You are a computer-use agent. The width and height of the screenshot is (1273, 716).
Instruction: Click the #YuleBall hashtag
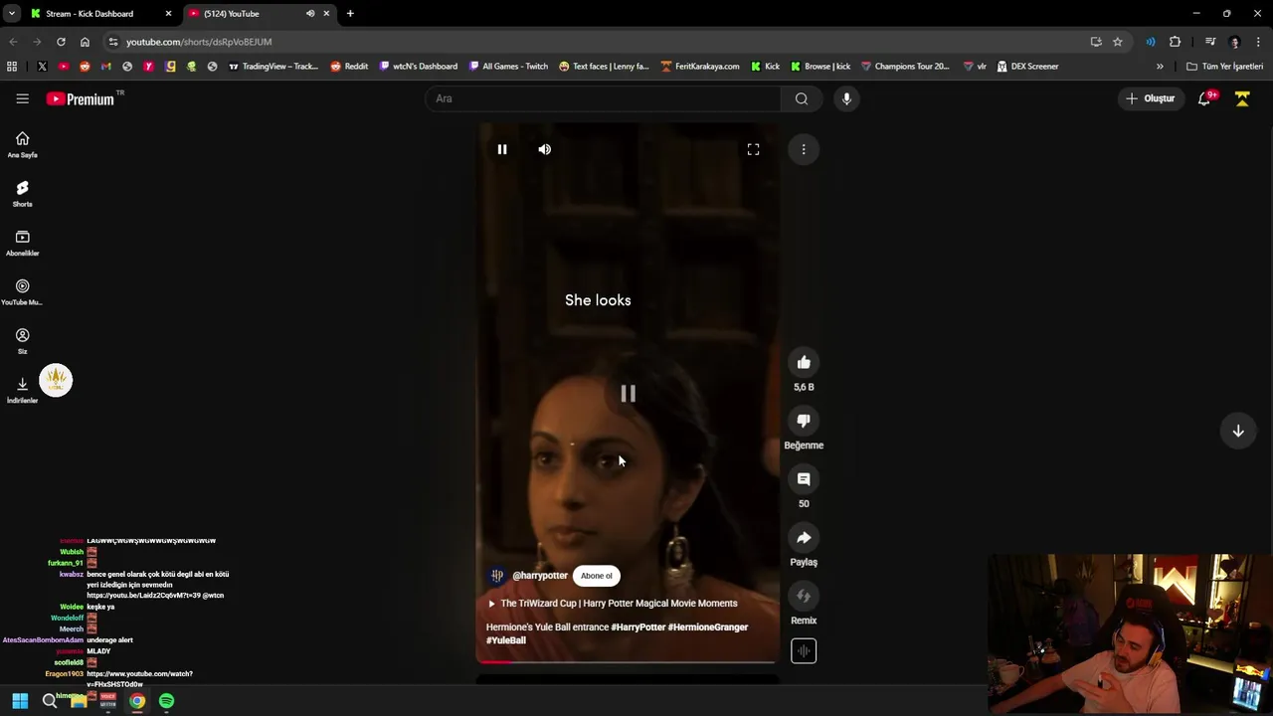pos(506,640)
